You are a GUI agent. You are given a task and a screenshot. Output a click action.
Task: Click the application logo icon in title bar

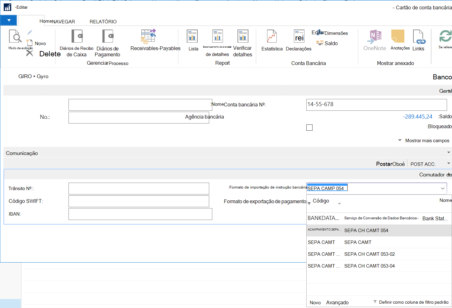point(7,7)
